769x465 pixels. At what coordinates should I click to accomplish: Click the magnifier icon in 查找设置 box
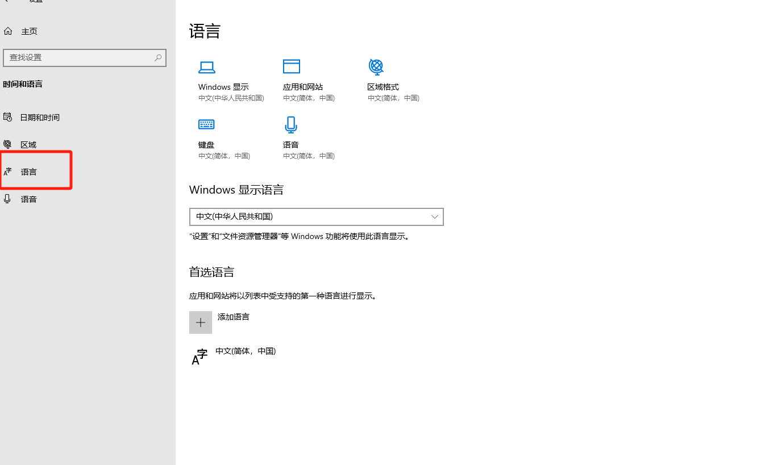tap(158, 58)
